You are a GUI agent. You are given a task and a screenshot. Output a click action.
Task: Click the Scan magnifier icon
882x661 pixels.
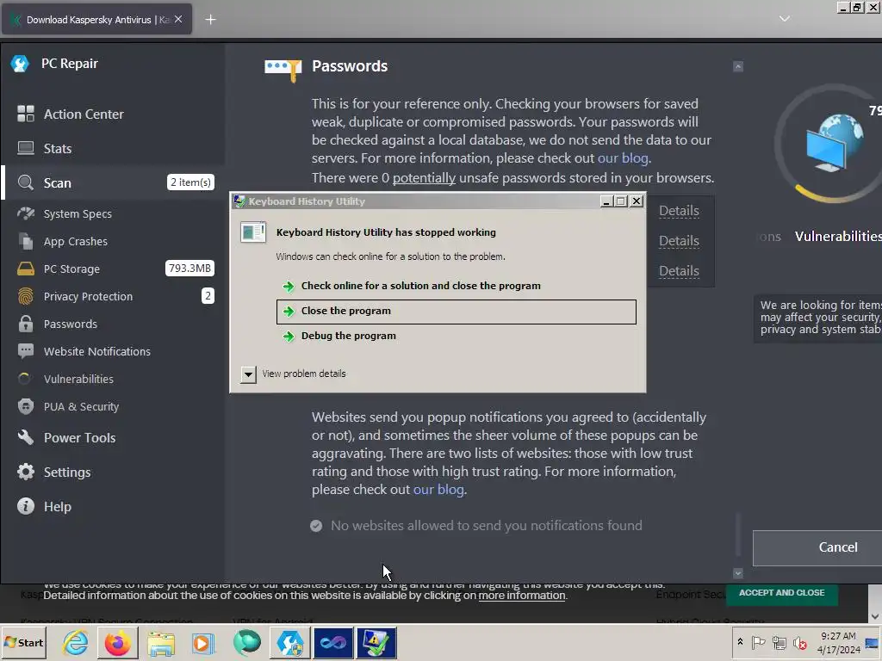25,182
